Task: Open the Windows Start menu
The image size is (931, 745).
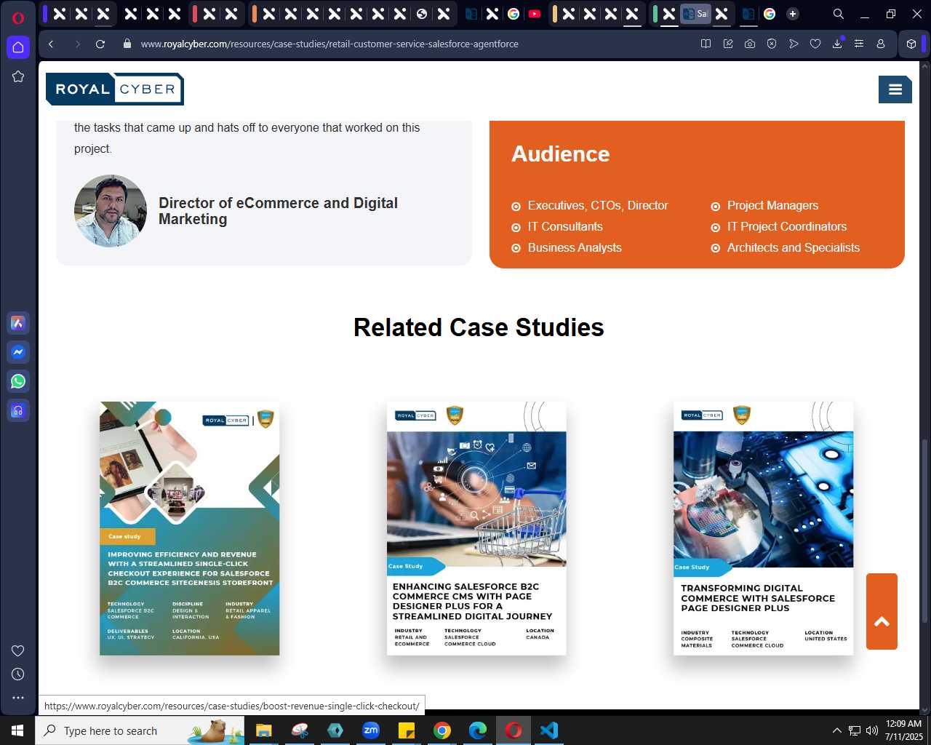Action: [17, 730]
